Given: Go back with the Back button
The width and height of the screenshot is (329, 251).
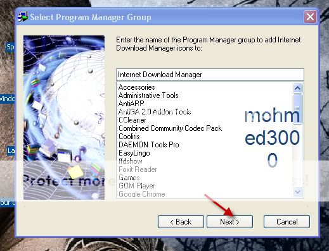Looking at the screenshot, I should click(181, 222).
